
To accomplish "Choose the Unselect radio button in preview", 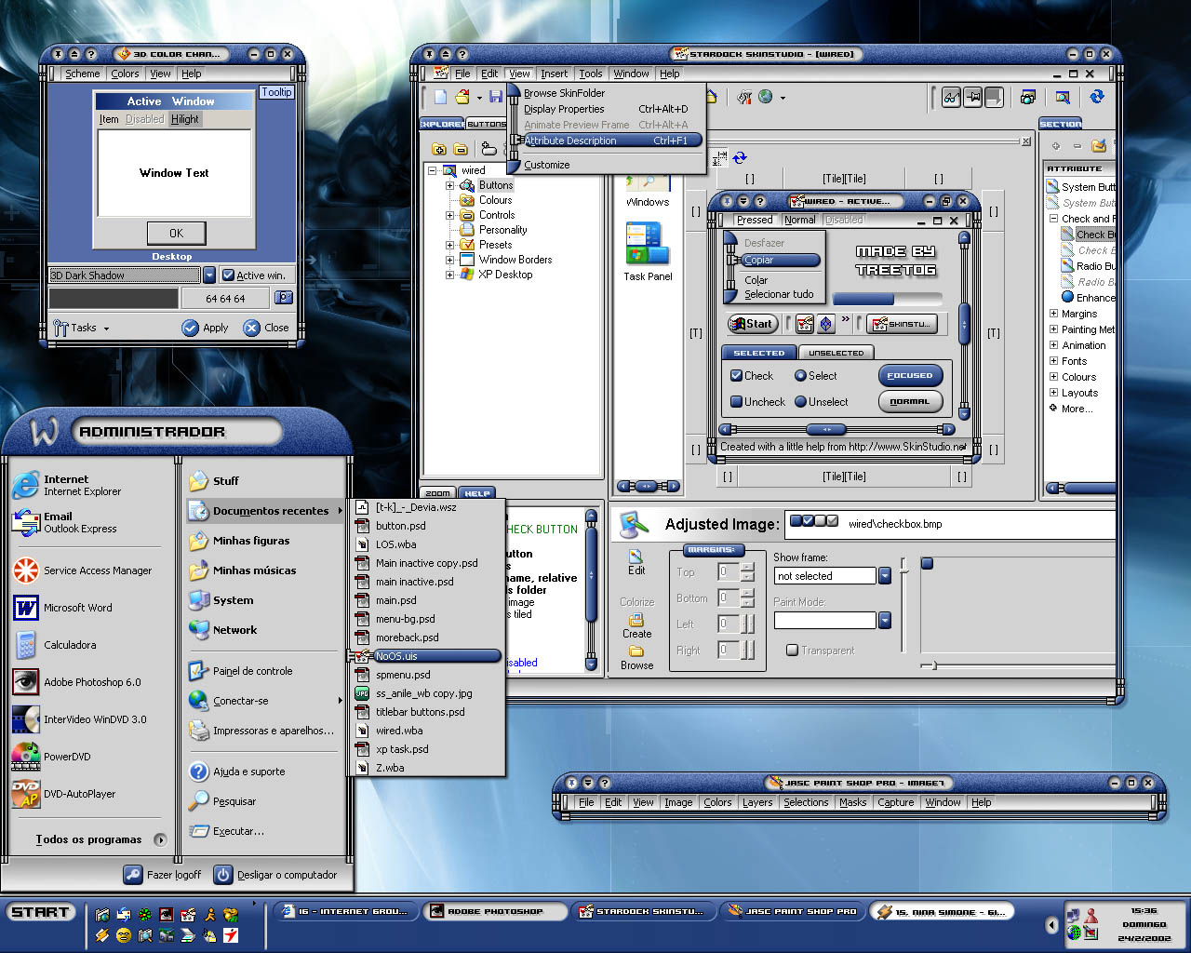I will pyautogui.click(x=800, y=402).
